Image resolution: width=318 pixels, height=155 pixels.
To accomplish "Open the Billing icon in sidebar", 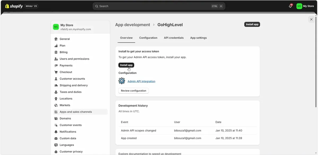I will pyautogui.click(x=56, y=52).
